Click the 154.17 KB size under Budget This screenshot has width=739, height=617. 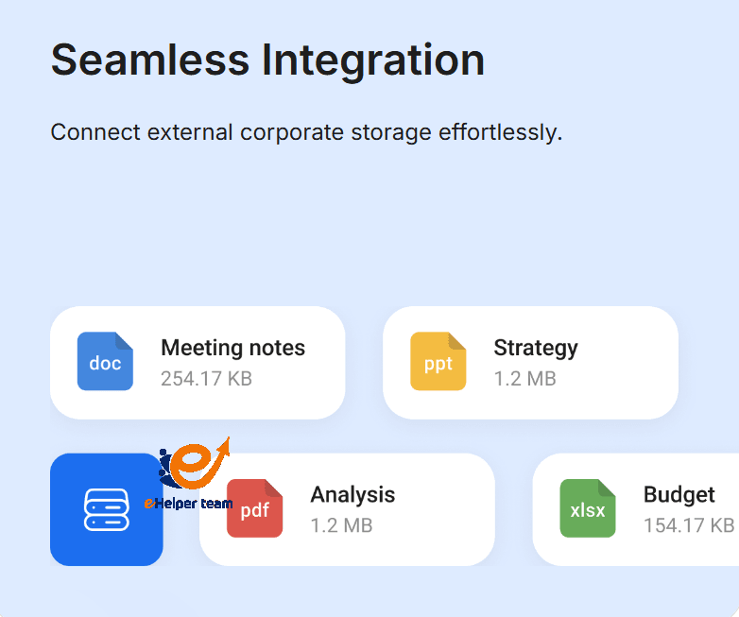[688, 525]
